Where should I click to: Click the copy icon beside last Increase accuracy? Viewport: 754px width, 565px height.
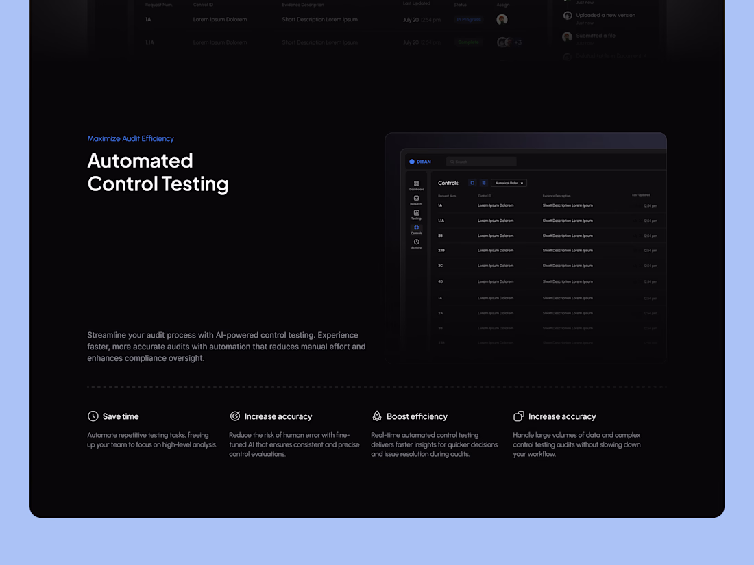tap(519, 416)
